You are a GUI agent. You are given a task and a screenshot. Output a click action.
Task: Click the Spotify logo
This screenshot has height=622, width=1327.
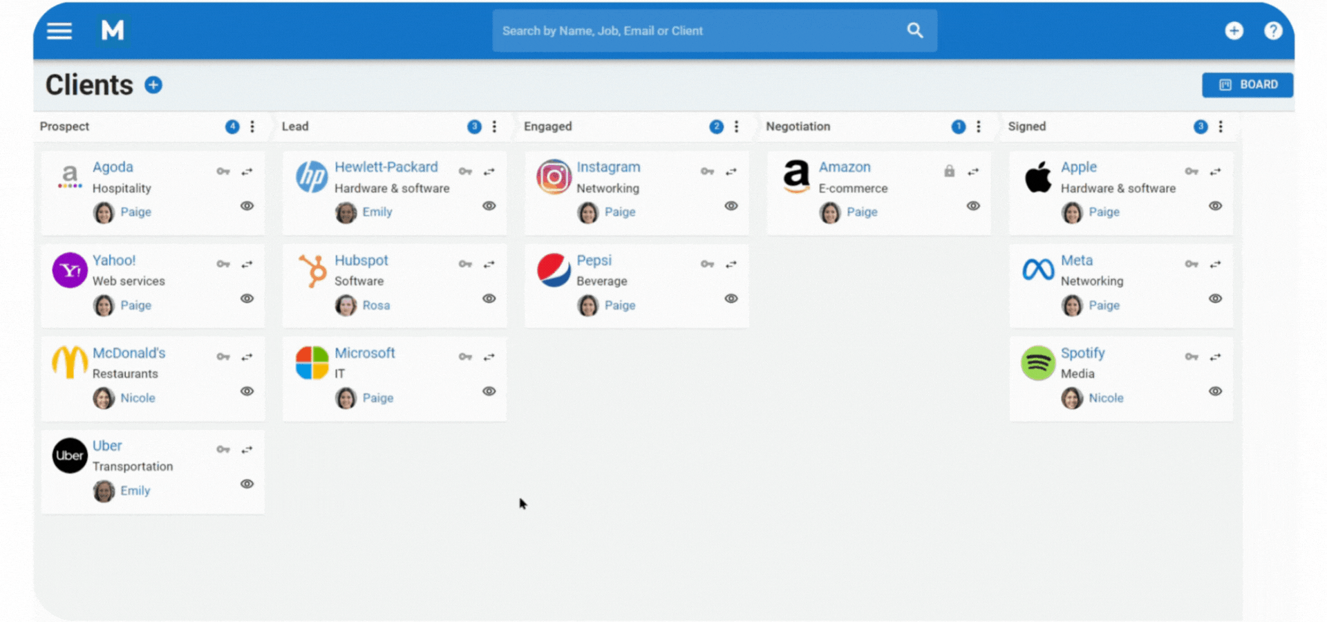(1038, 363)
